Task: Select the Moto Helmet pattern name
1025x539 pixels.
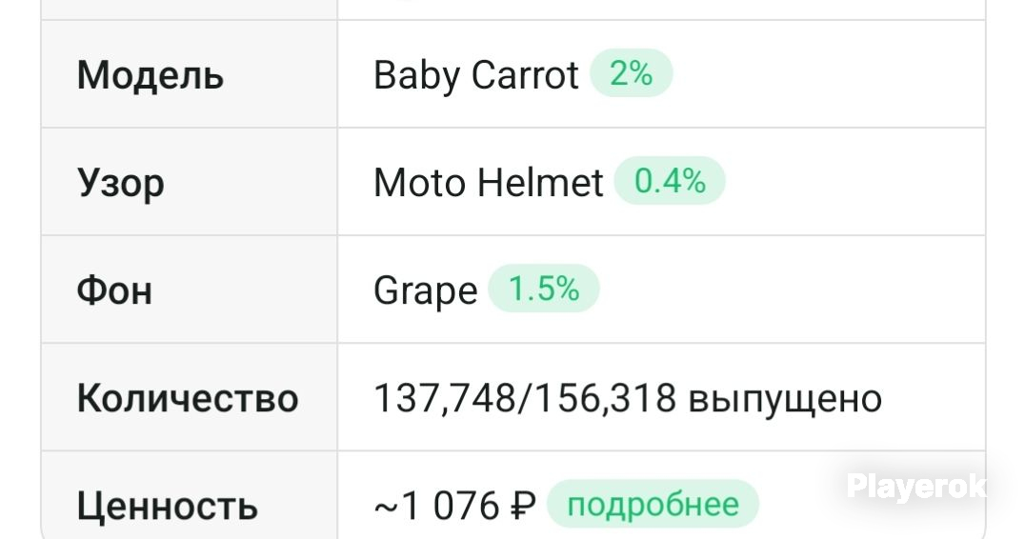Action: [x=488, y=182]
